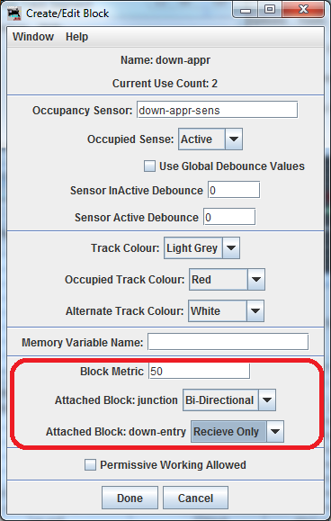Open Occupied Track Colour dropdown arrow
This screenshot has width=331, height=521.
pyautogui.click(x=256, y=280)
